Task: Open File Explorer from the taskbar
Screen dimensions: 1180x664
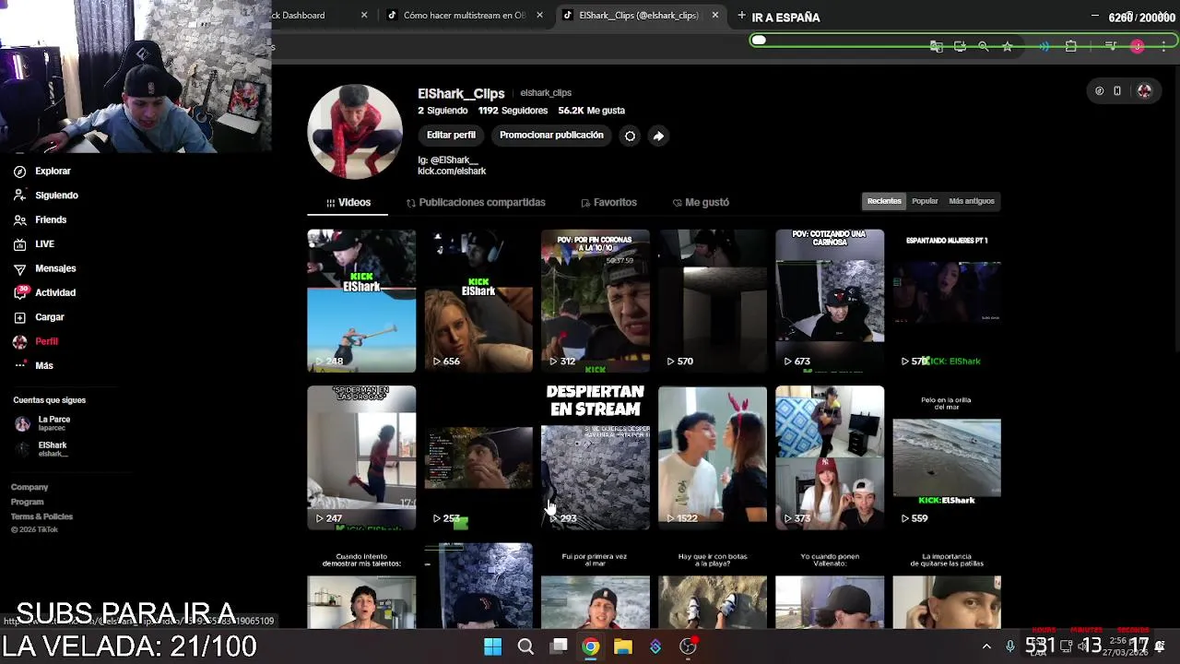Action: 623,646
